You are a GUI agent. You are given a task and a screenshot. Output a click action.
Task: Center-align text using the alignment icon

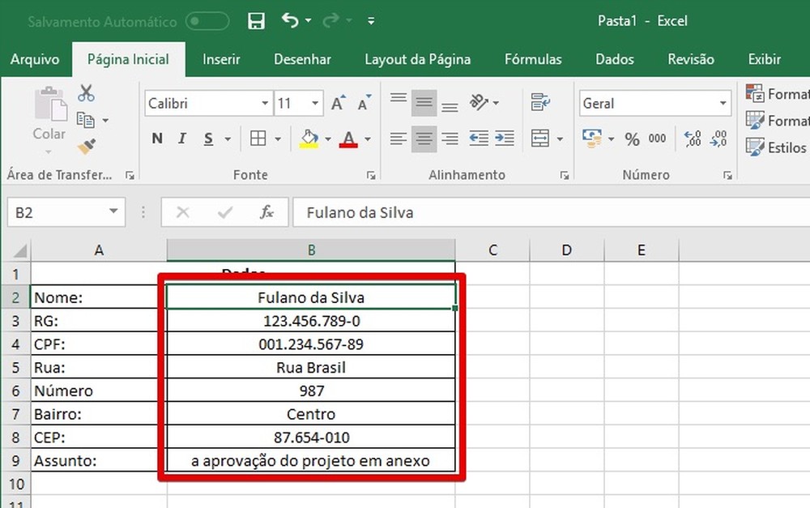coord(424,138)
